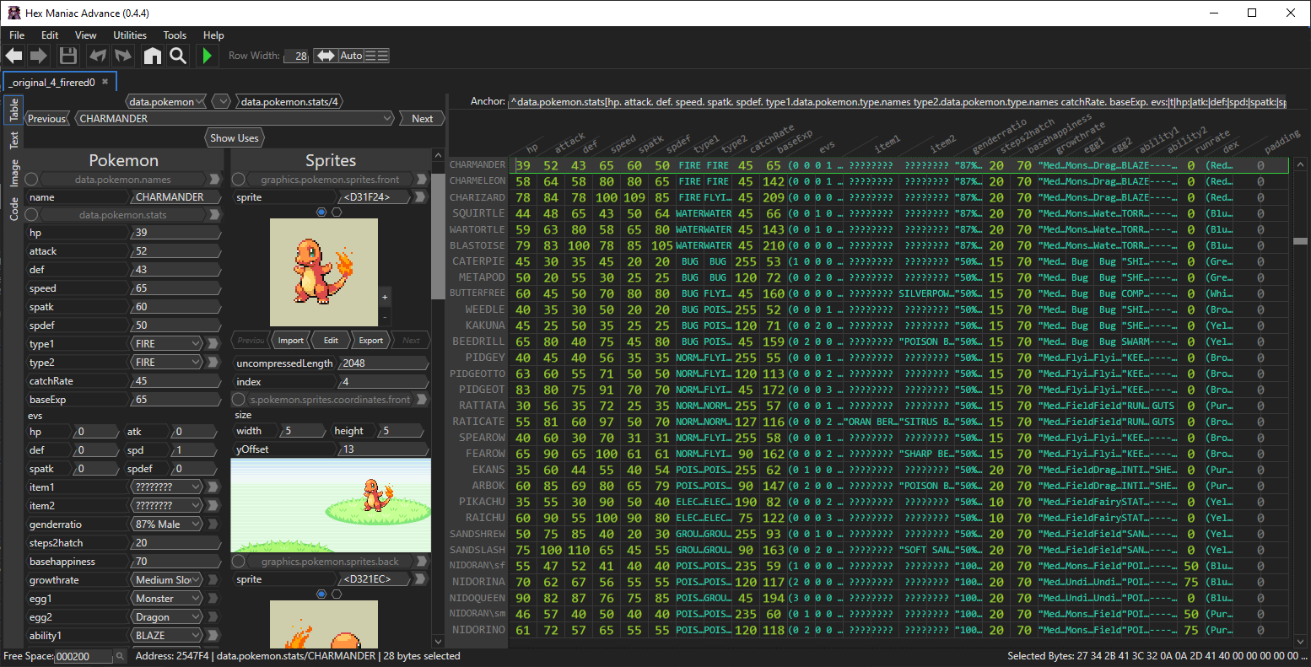Screen dimensions: 1311x667
Task: Click the undo arrow icon
Action: coord(99,56)
